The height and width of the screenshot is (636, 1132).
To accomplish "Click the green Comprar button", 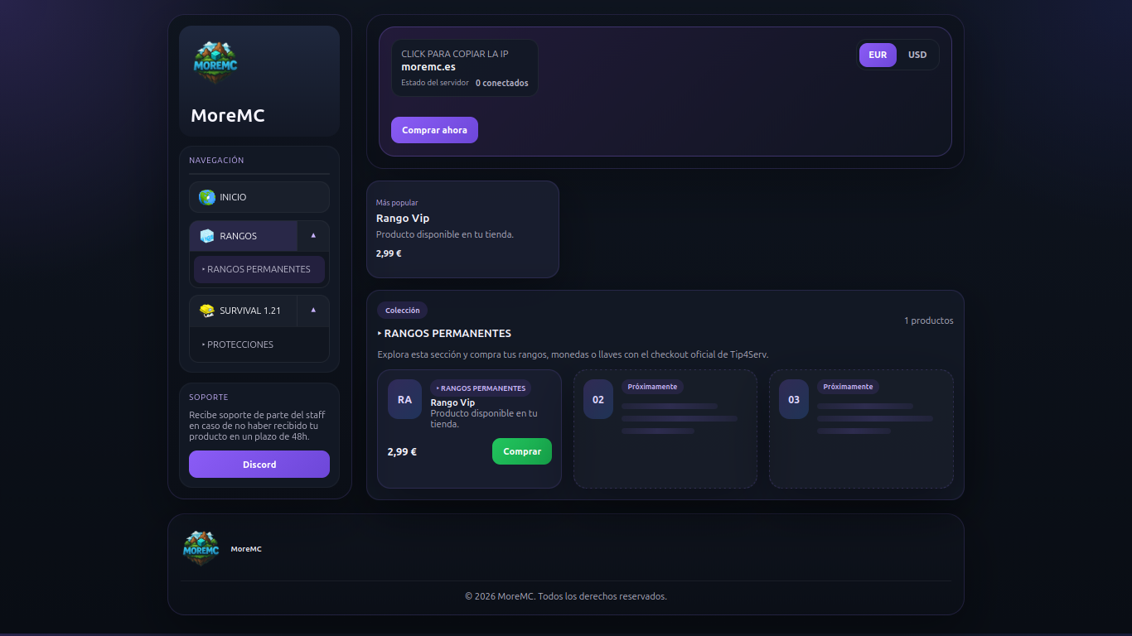I will (521, 451).
